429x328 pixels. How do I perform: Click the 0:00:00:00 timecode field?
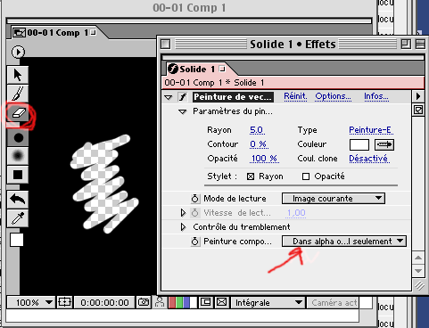point(104,302)
